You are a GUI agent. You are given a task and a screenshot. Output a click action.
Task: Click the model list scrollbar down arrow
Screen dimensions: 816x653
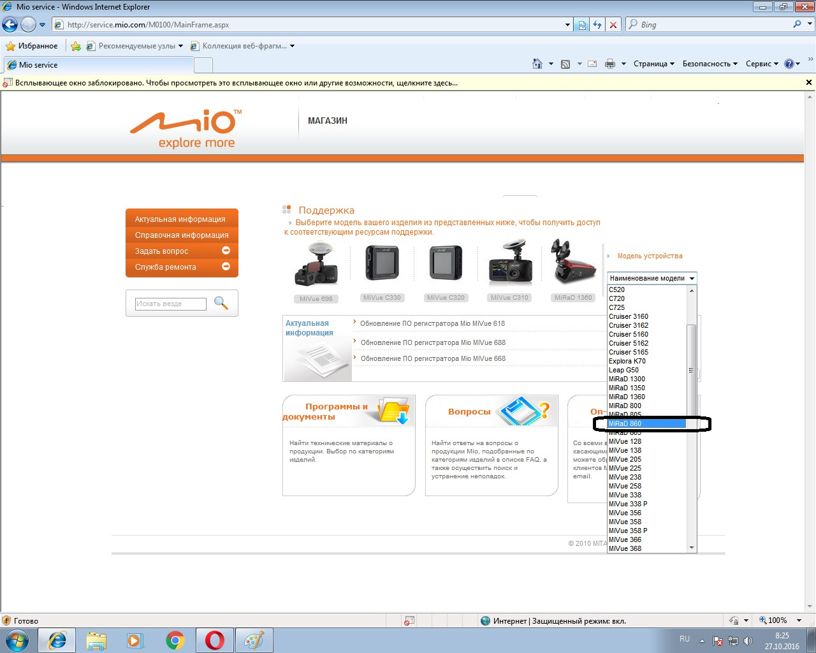692,548
